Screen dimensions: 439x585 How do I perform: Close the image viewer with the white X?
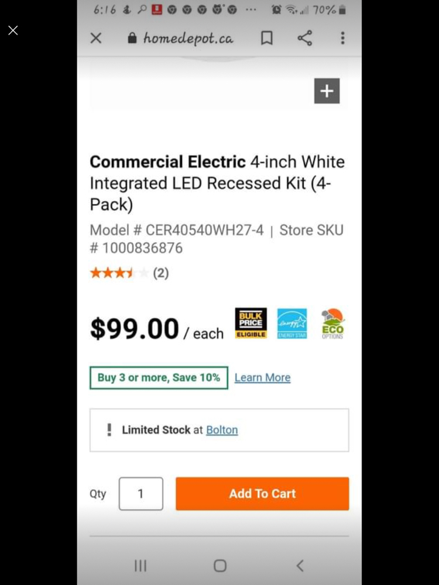[13, 30]
